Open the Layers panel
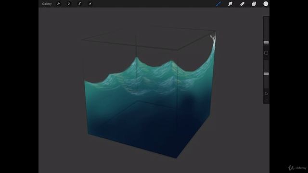Viewport: 308px width, 173px height. 254,4
